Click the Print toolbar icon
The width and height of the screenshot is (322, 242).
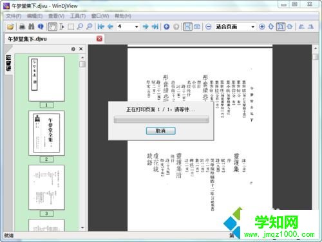(x=22, y=26)
